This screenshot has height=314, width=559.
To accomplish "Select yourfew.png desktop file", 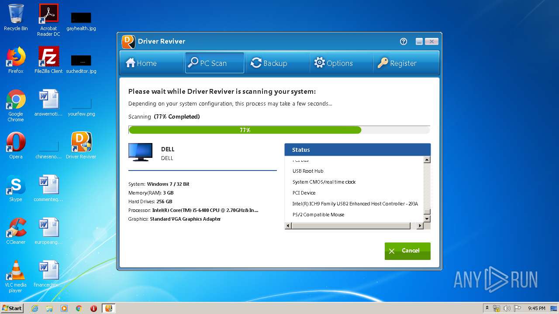I will (x=81, y=107).
